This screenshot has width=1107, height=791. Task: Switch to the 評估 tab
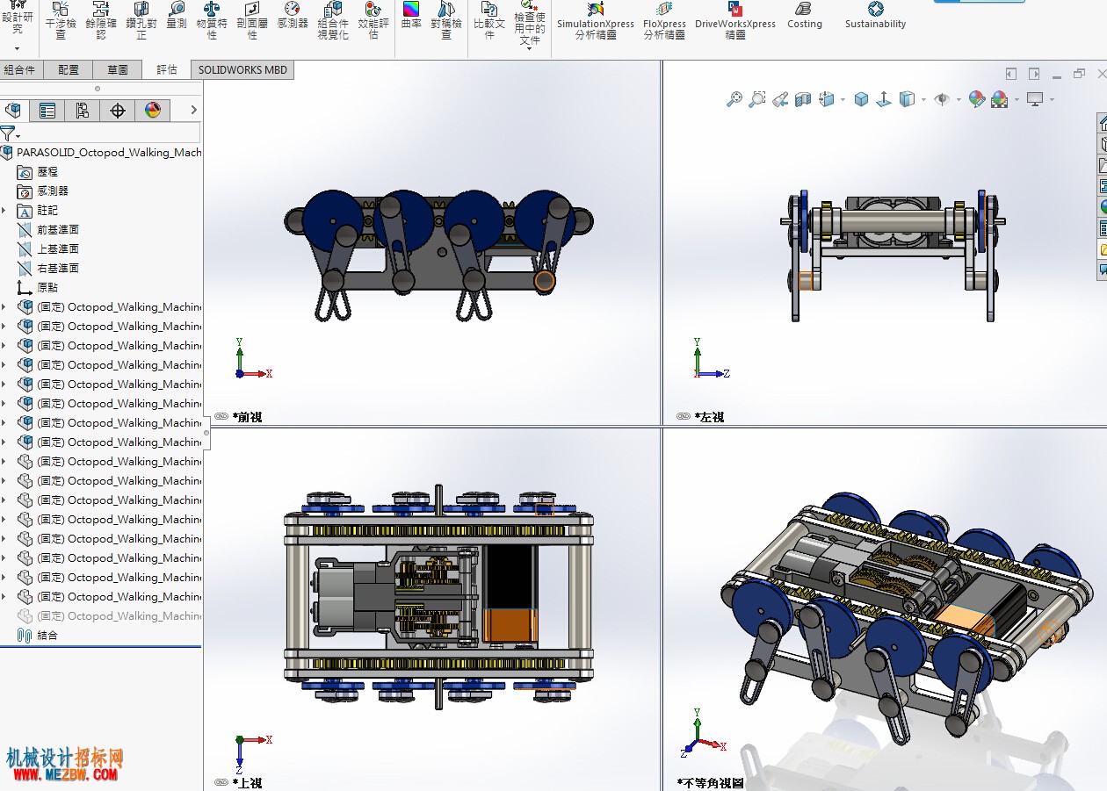click(x=166, y=69)
